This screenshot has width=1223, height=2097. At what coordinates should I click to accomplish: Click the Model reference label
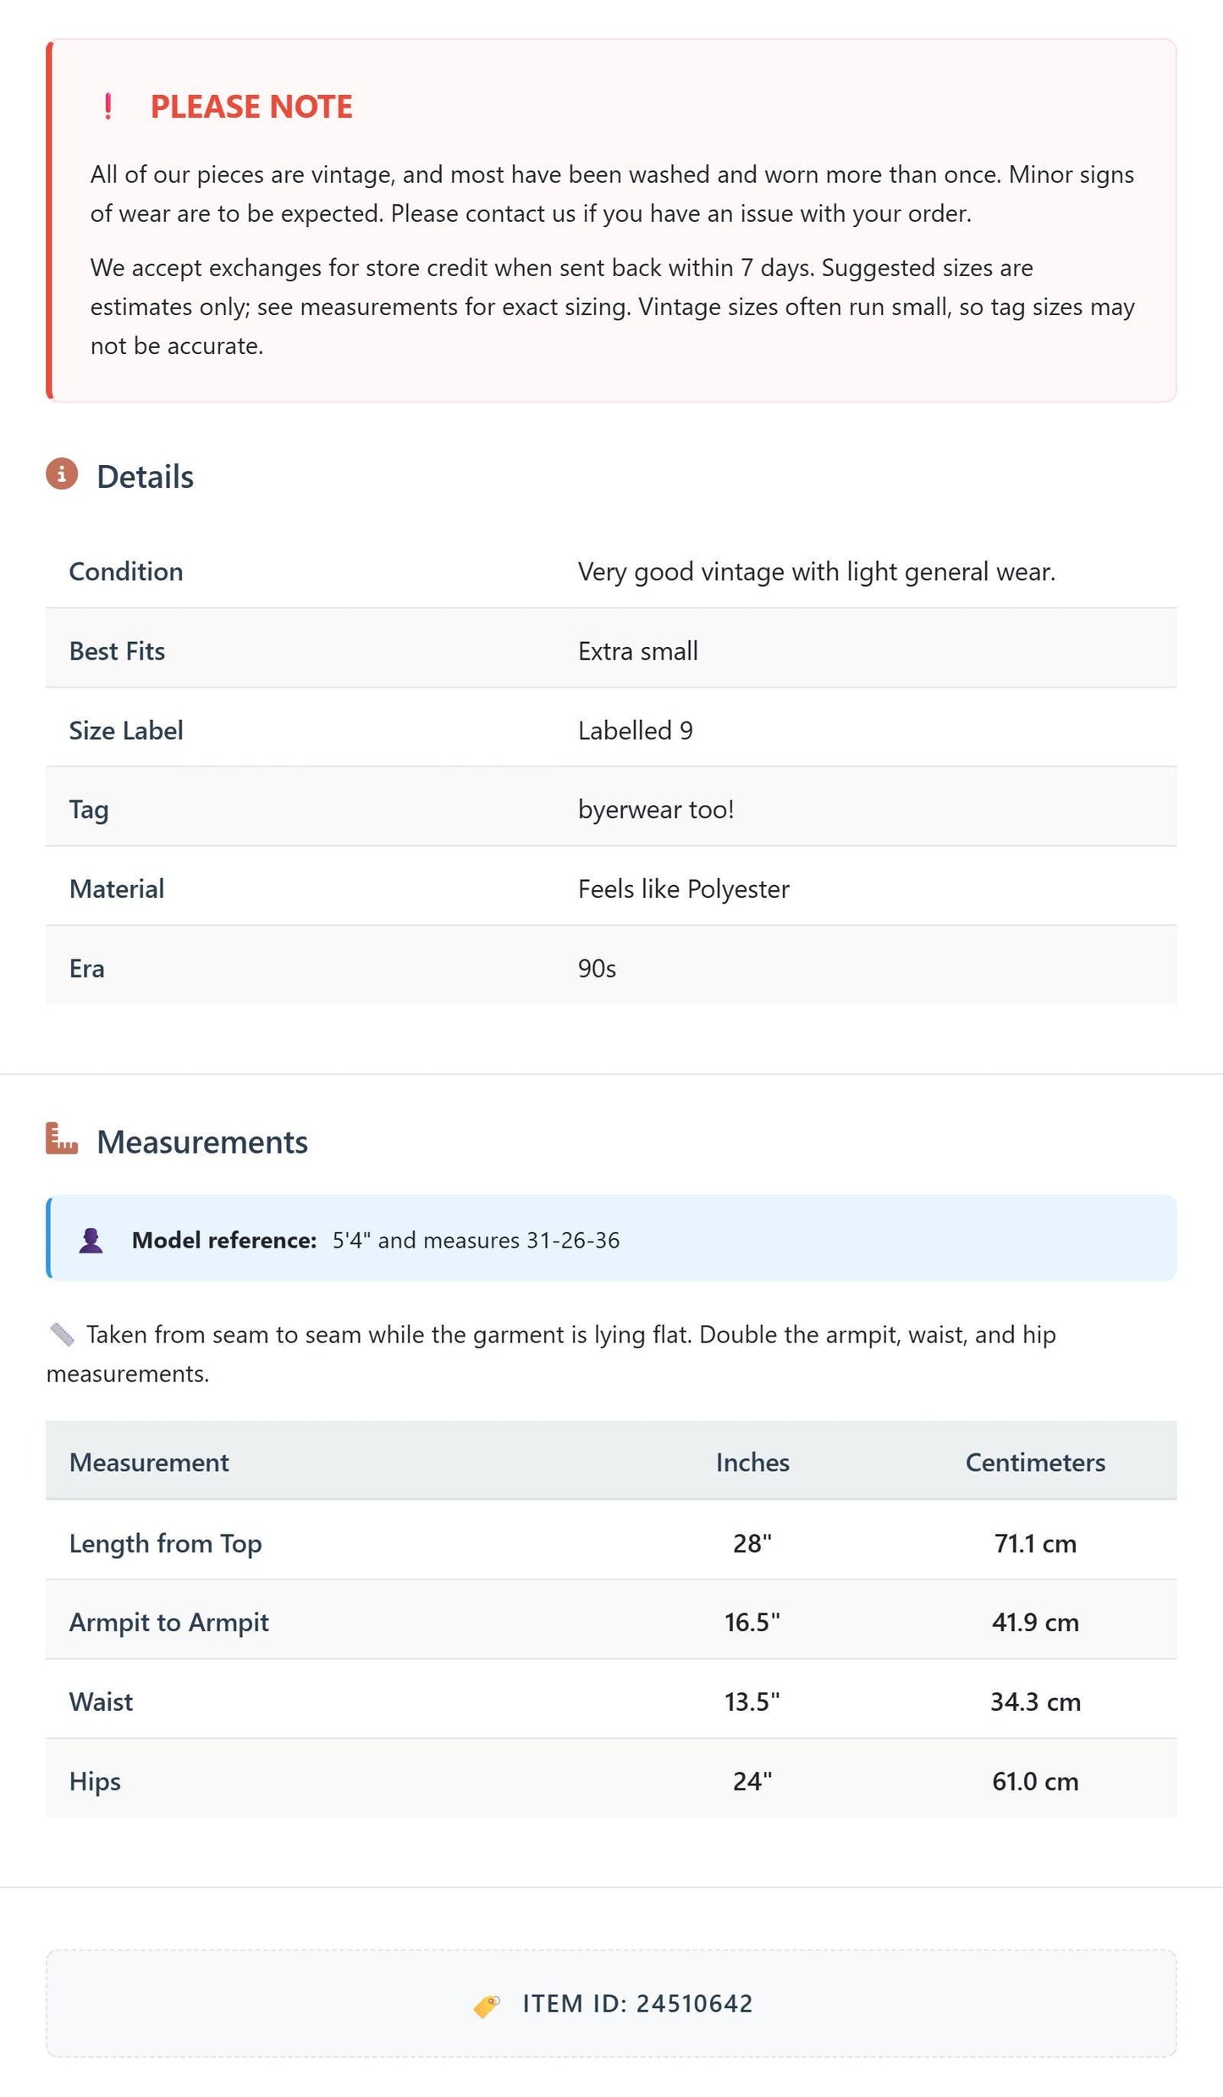coord(224,1240)
